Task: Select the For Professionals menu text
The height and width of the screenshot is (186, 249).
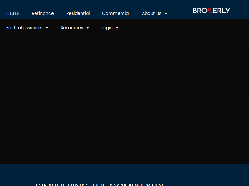Action: (24, 28)
